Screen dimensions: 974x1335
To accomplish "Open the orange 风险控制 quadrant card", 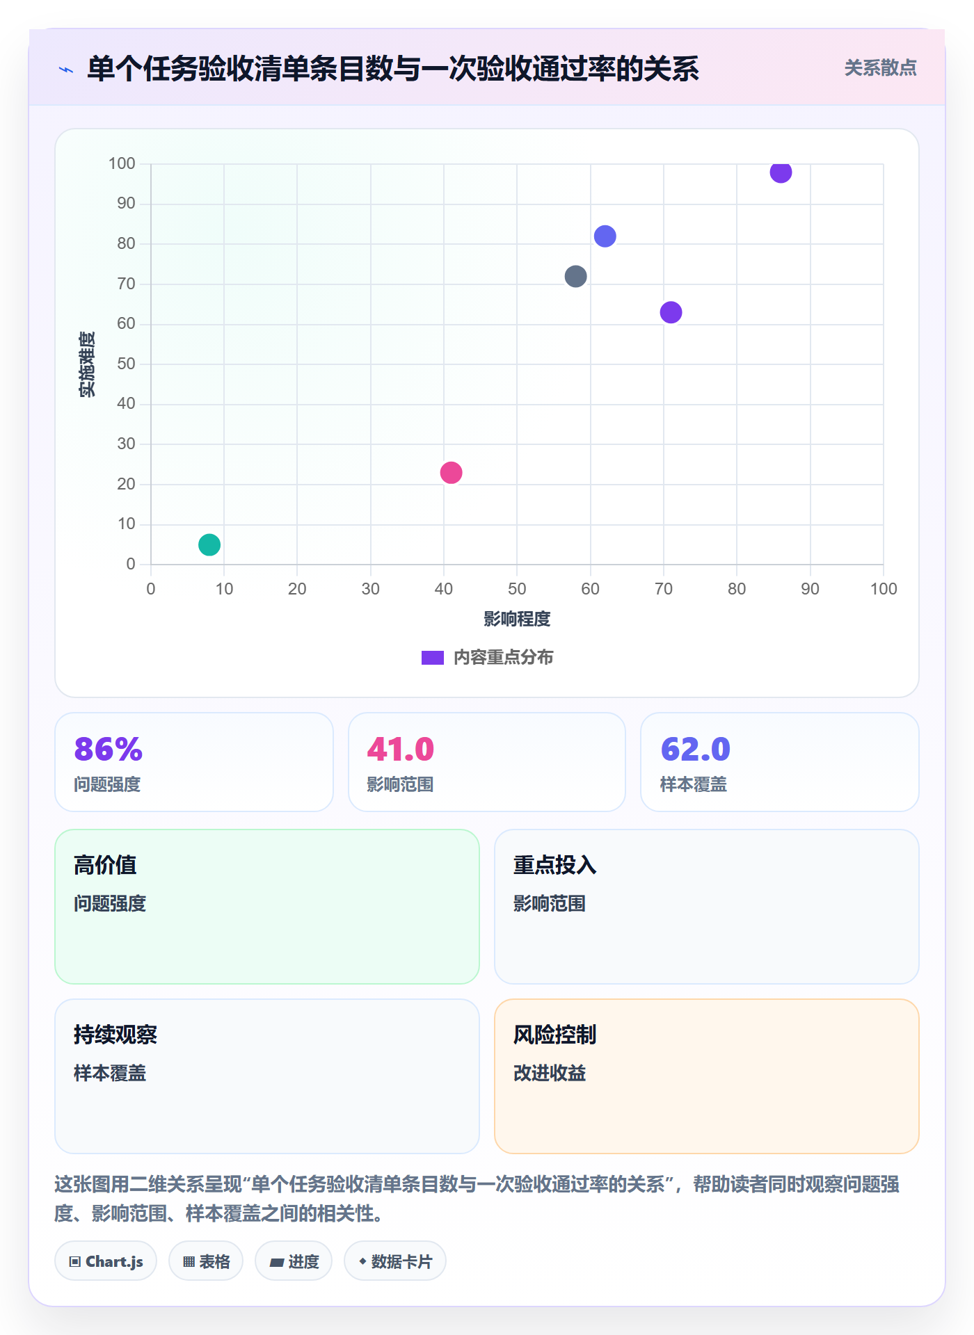I will tap(707, 1076).
